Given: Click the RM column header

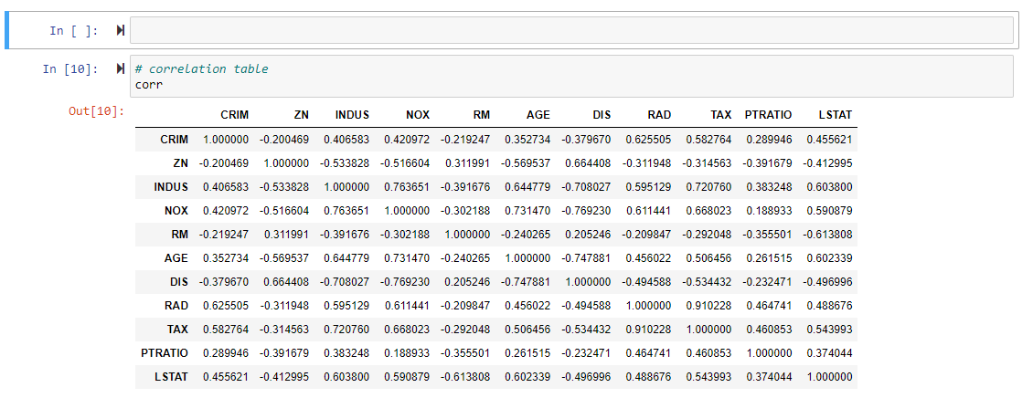Looking at the screenshot, I should (482, 114).
